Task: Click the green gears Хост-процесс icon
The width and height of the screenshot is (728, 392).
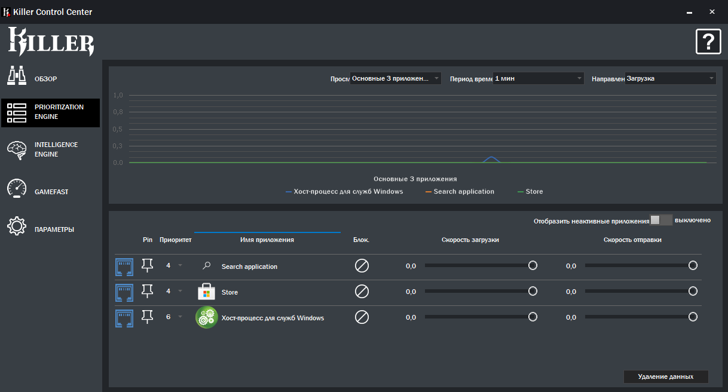Action: [207, 317]
